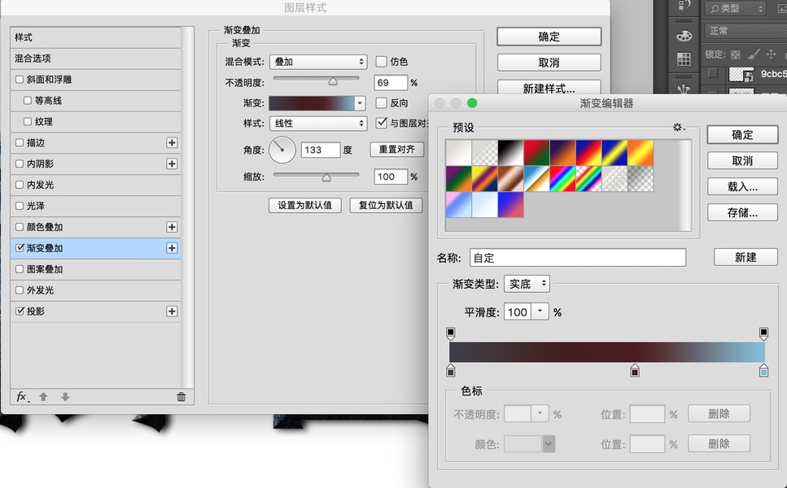Image resolution: width=787 pixels, height=488 pixels.
Task: Add another 投影 effect with plus icon
Action: (172, 312)
